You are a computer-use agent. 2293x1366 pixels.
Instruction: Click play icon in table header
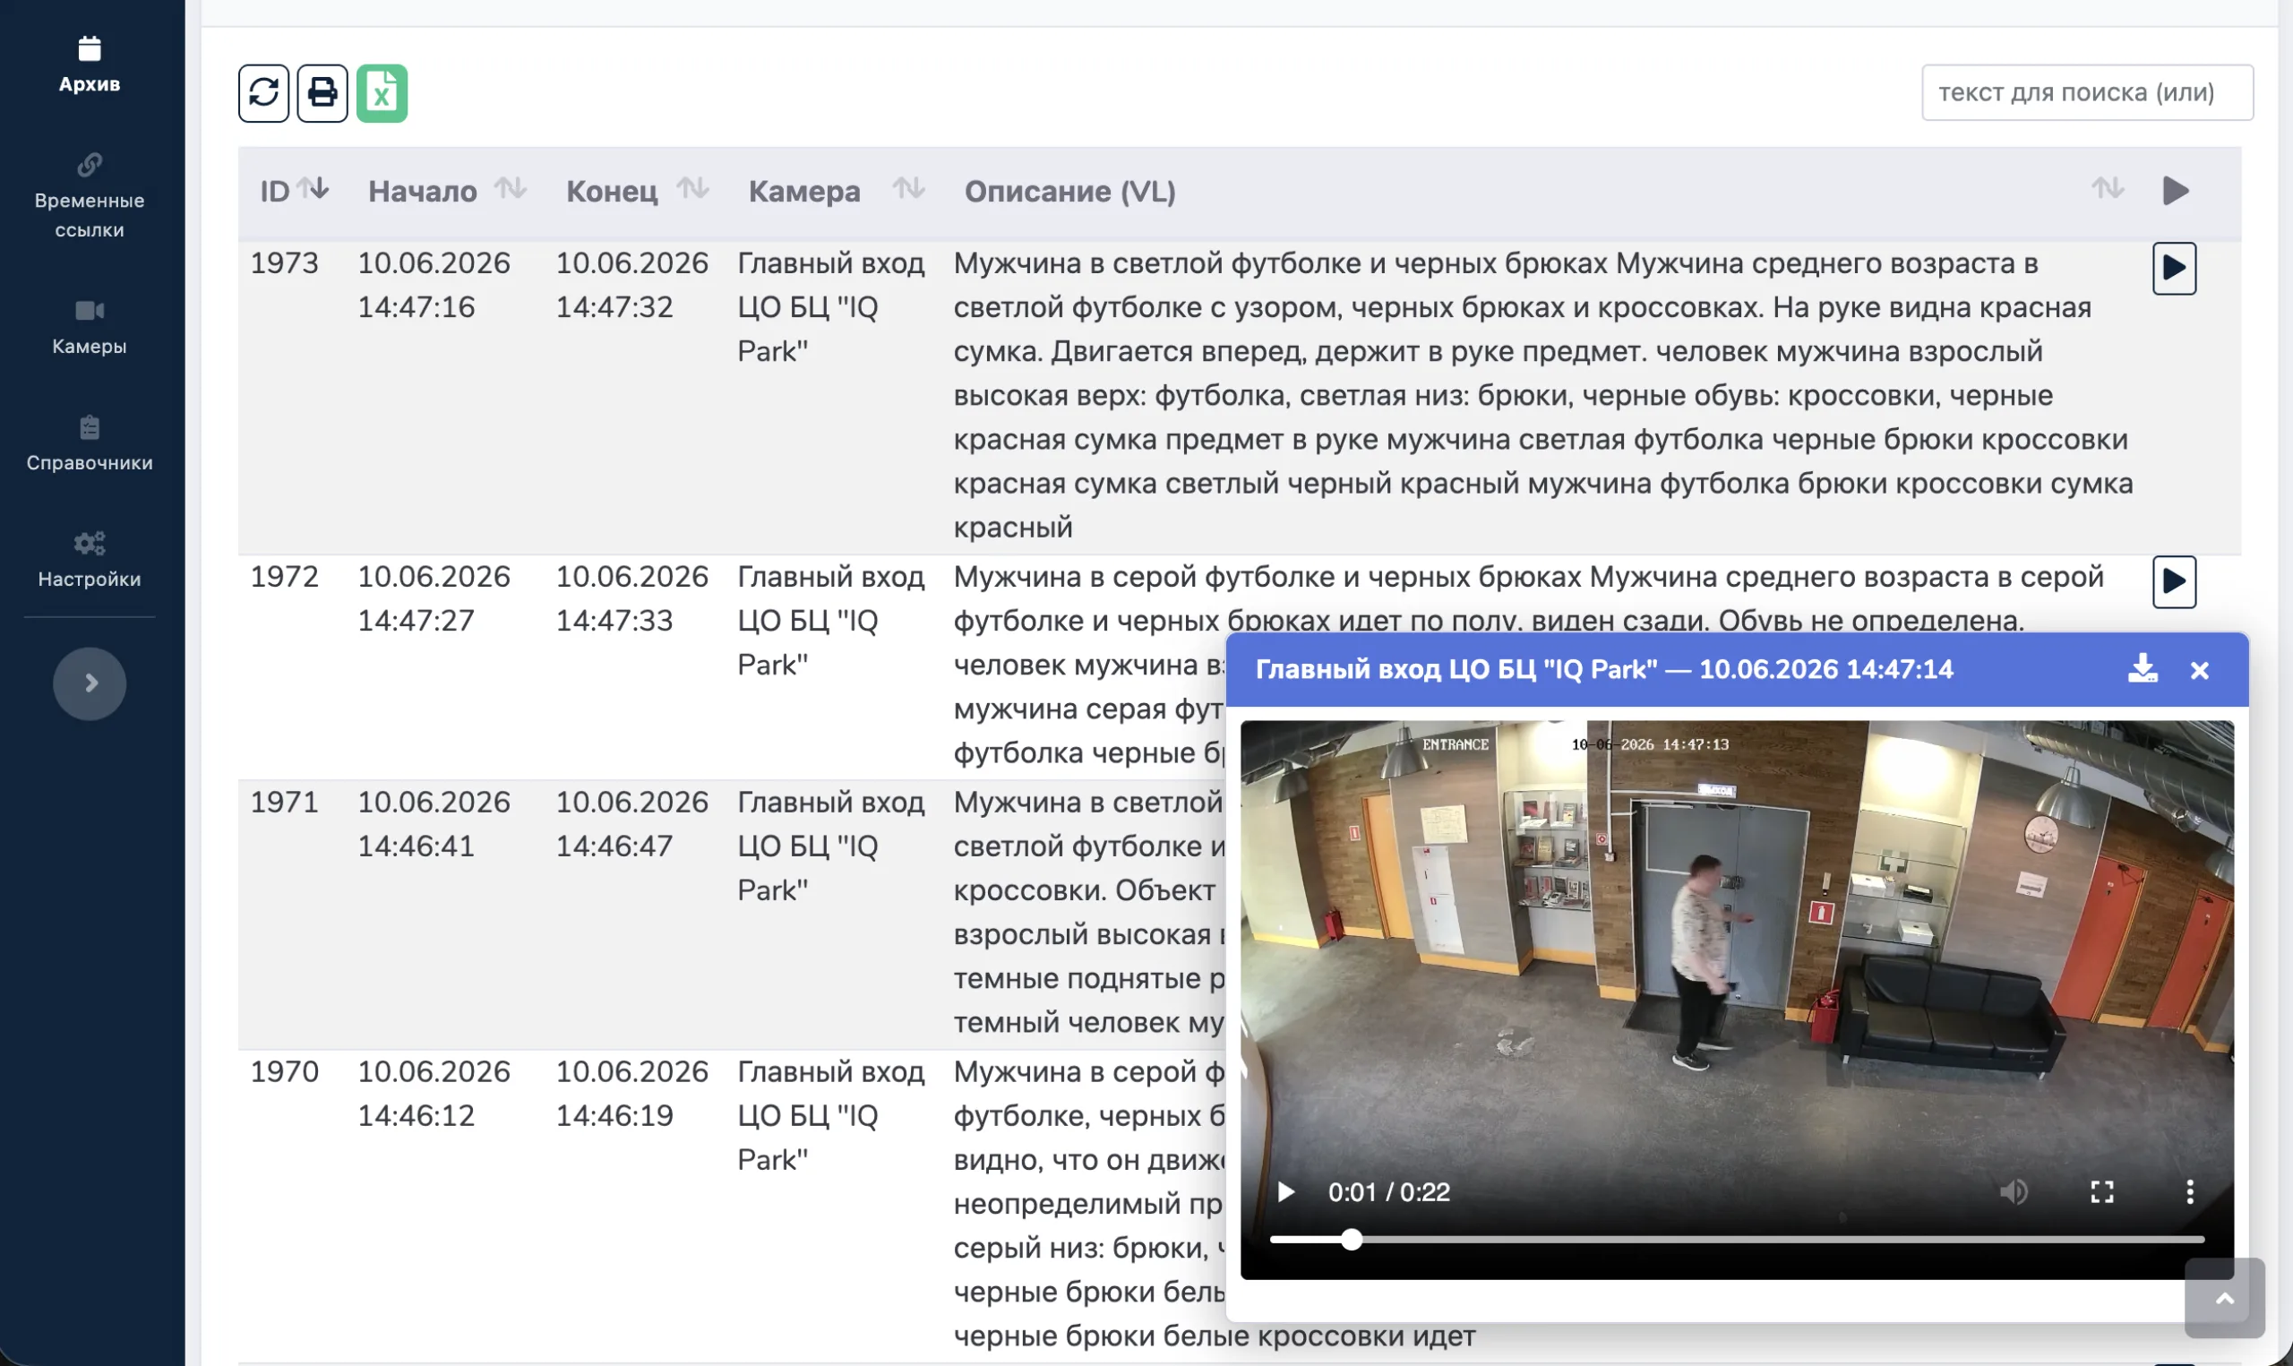point(2176,191)
